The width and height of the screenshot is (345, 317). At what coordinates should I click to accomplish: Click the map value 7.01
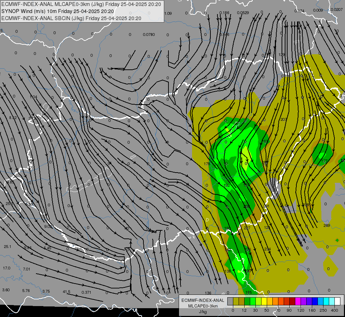[x=26, y=269]
